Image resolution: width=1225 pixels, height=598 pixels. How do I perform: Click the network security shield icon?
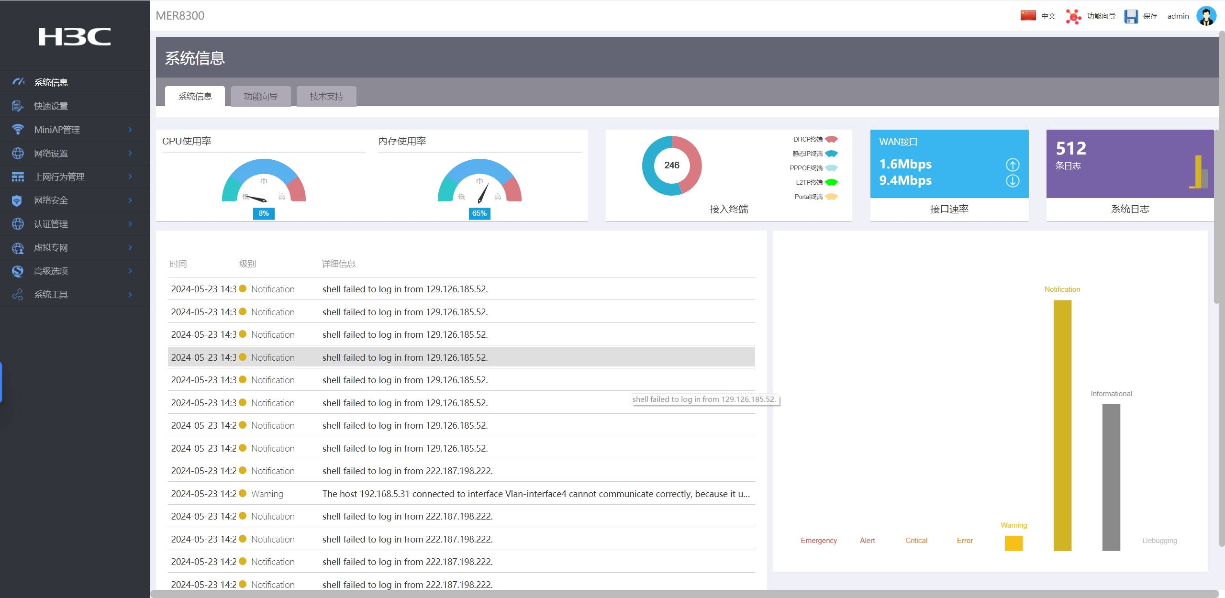[x=18, y=200]
